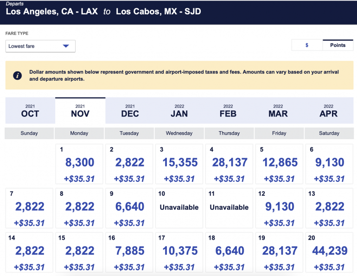Choose November 4 fare of 28,137 points
The height and width of the screenshot is (276, 357).
click(x=229, y=164)
